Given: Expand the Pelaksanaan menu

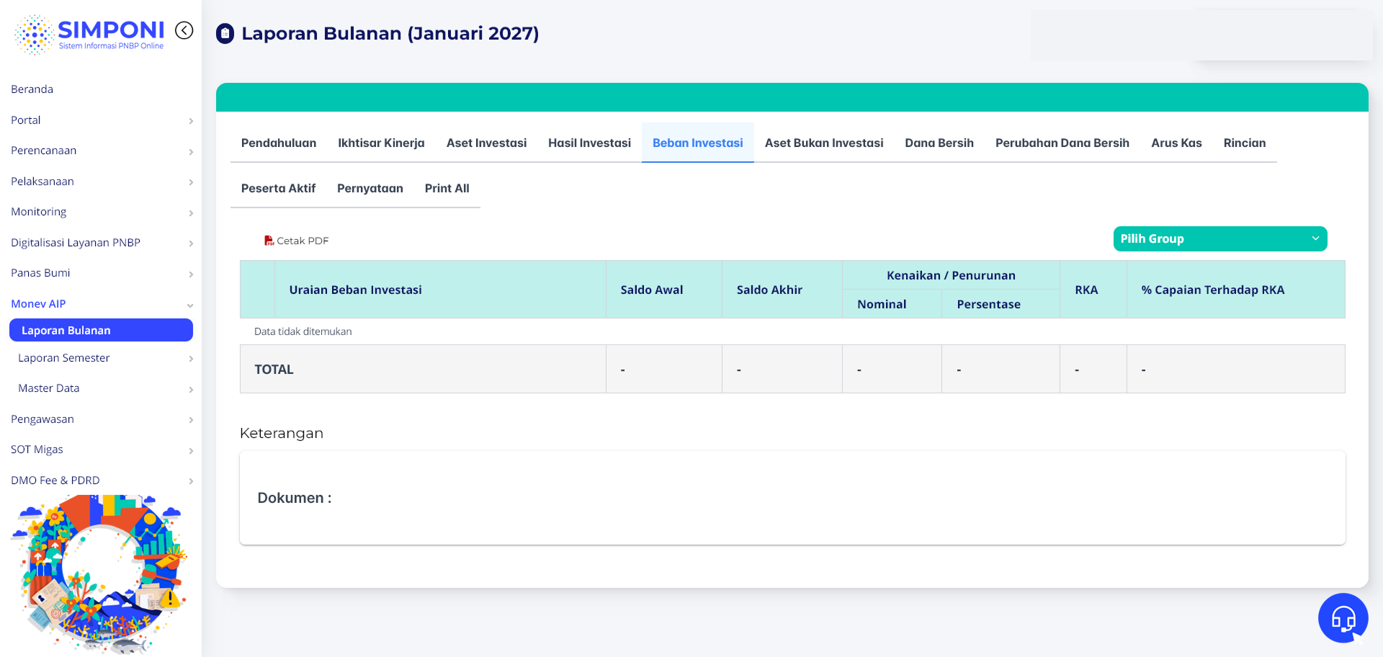Looking at the screenshot, I should coord(101,182).
